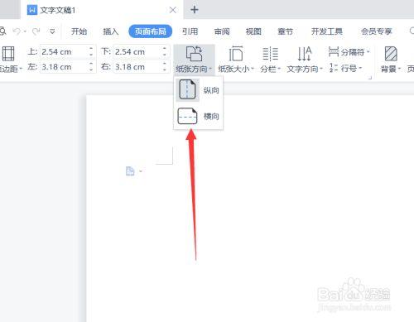
Task: Decrease the right margin with the down stepper
Action: point(165,70)
